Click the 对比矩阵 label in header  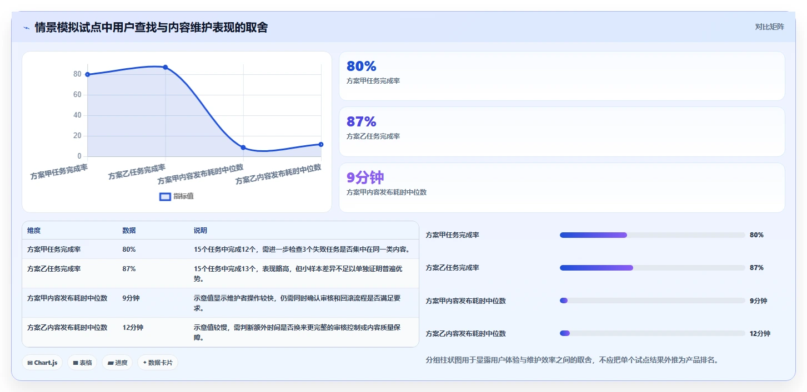[769, 27]
